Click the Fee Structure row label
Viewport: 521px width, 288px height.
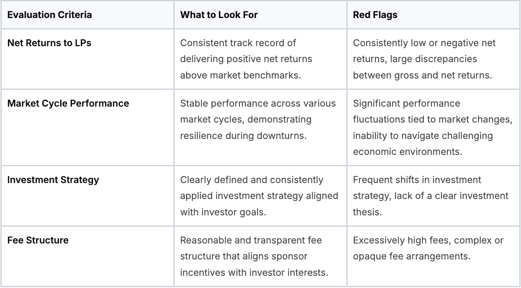[38, 240]
